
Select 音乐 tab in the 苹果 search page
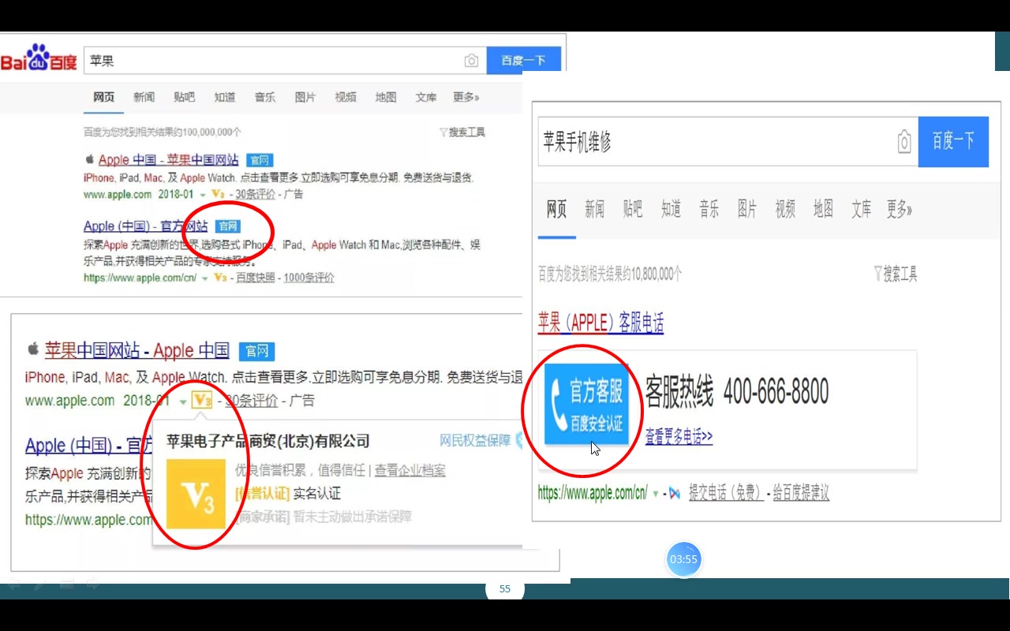[x=264, y=97]
